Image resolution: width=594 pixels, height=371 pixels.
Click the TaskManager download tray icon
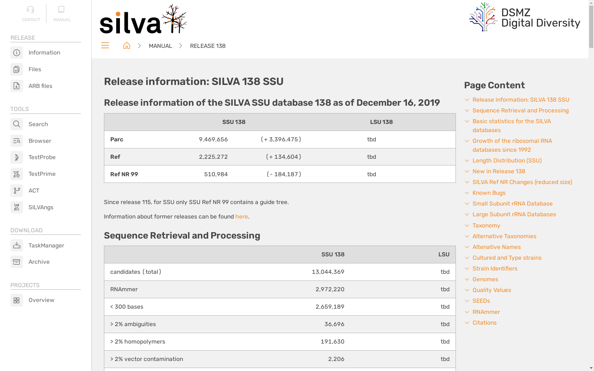pyautogui.click(x=17, y=246)
